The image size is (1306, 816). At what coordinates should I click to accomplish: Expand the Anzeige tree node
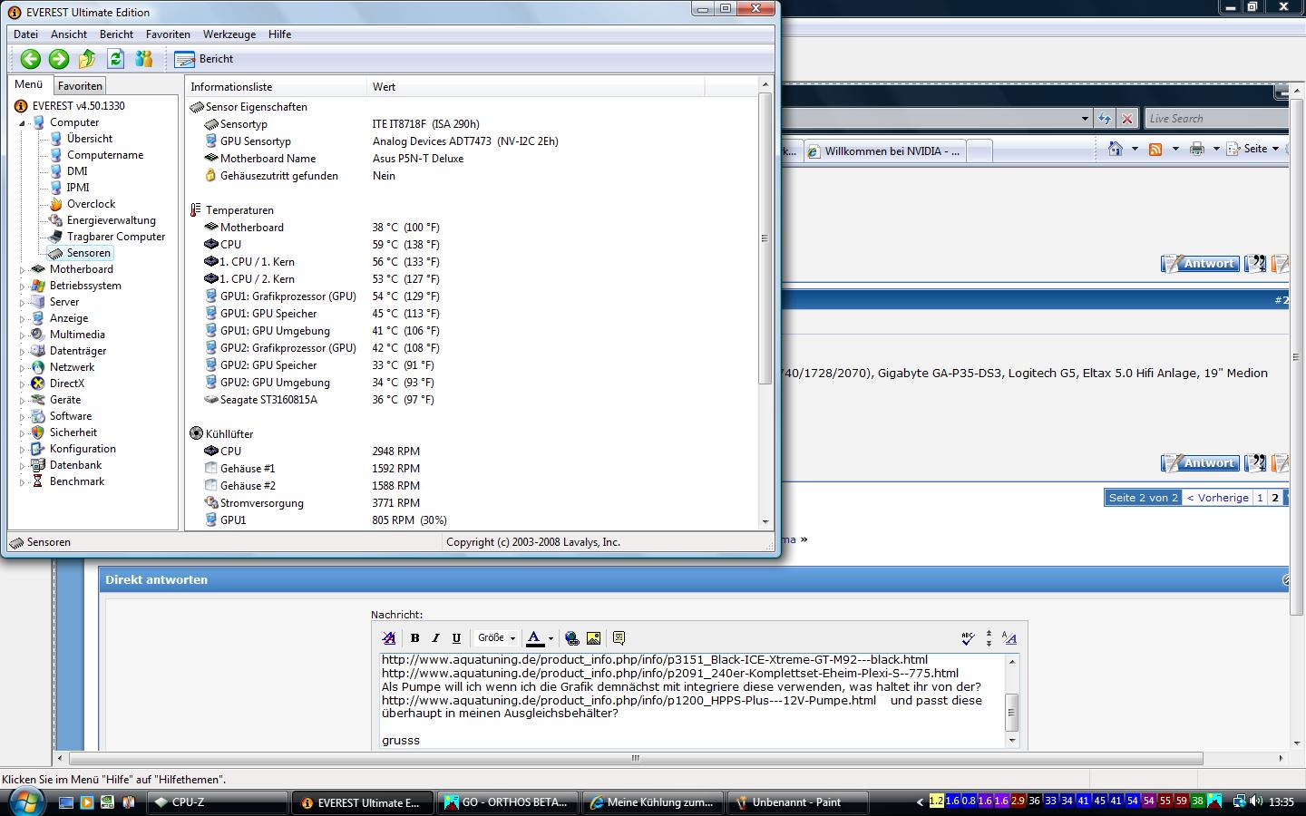point(23,319)
